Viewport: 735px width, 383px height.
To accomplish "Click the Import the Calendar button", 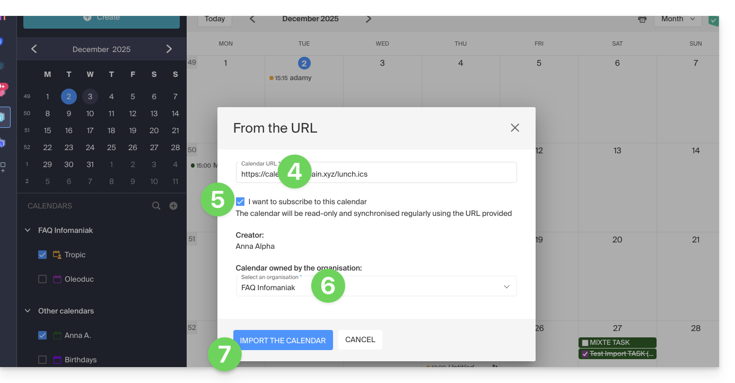I will point(283,340).
